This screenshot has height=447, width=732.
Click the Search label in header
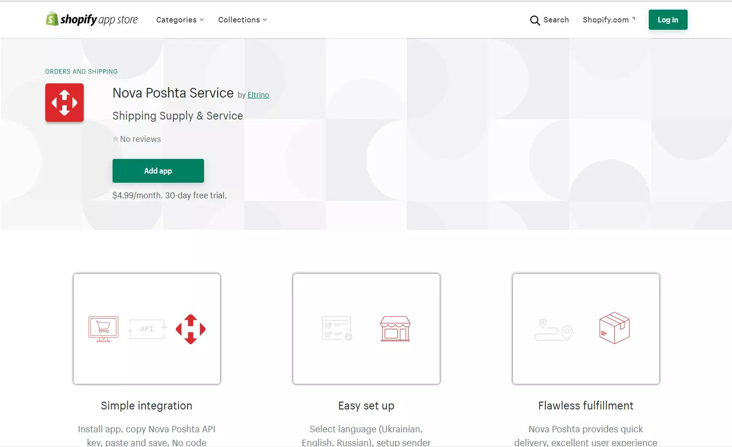(x=556, y=20)
